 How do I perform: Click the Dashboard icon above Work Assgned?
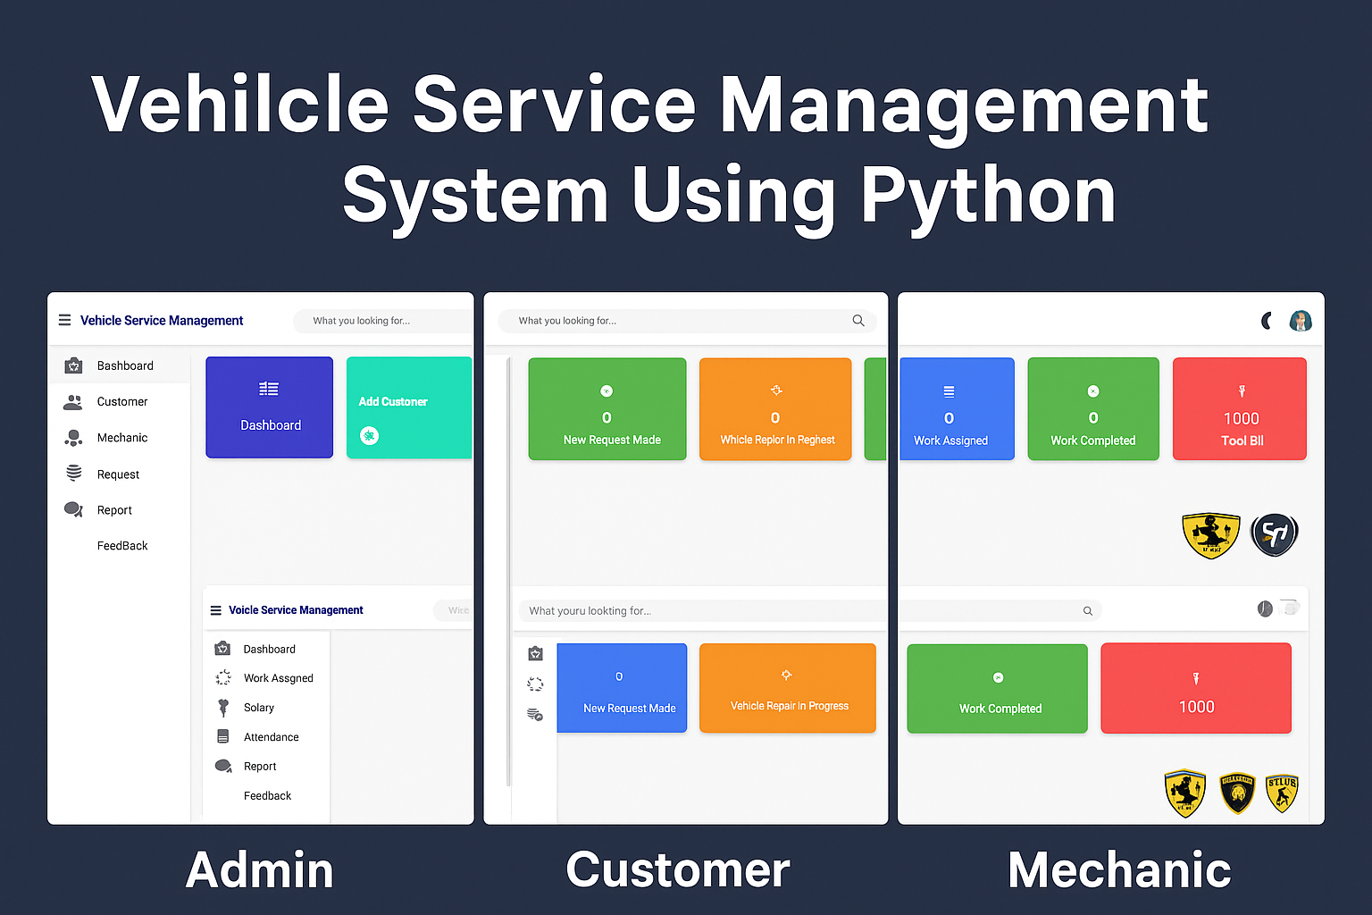222,649
